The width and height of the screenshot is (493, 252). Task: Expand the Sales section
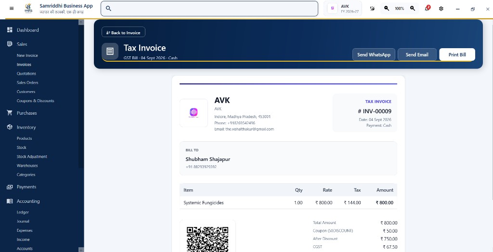[22, 44]
